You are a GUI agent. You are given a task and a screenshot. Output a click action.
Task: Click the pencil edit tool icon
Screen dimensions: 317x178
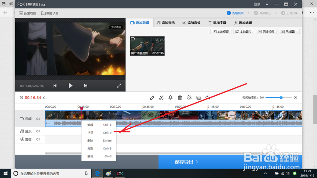click(152, 98)
